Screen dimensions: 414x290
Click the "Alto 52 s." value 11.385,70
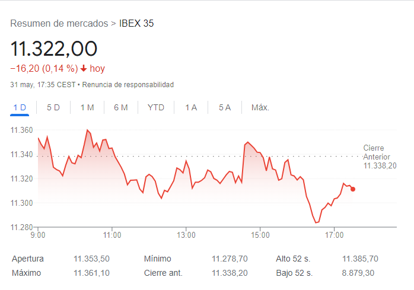(360, 259)
